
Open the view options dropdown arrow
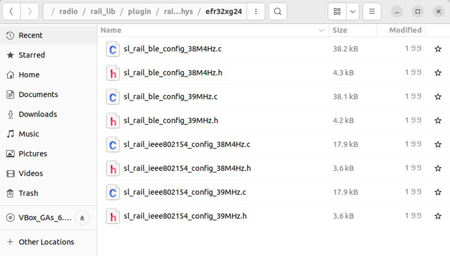352,12
